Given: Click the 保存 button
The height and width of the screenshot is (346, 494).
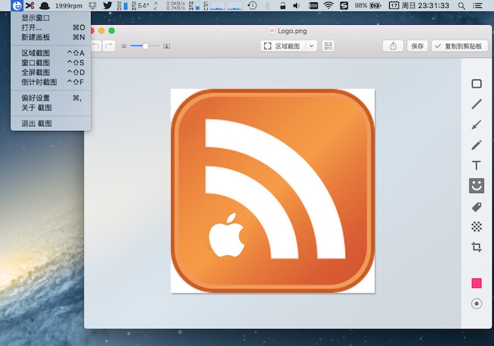Looking at the screenshot, I should point(417,46).
